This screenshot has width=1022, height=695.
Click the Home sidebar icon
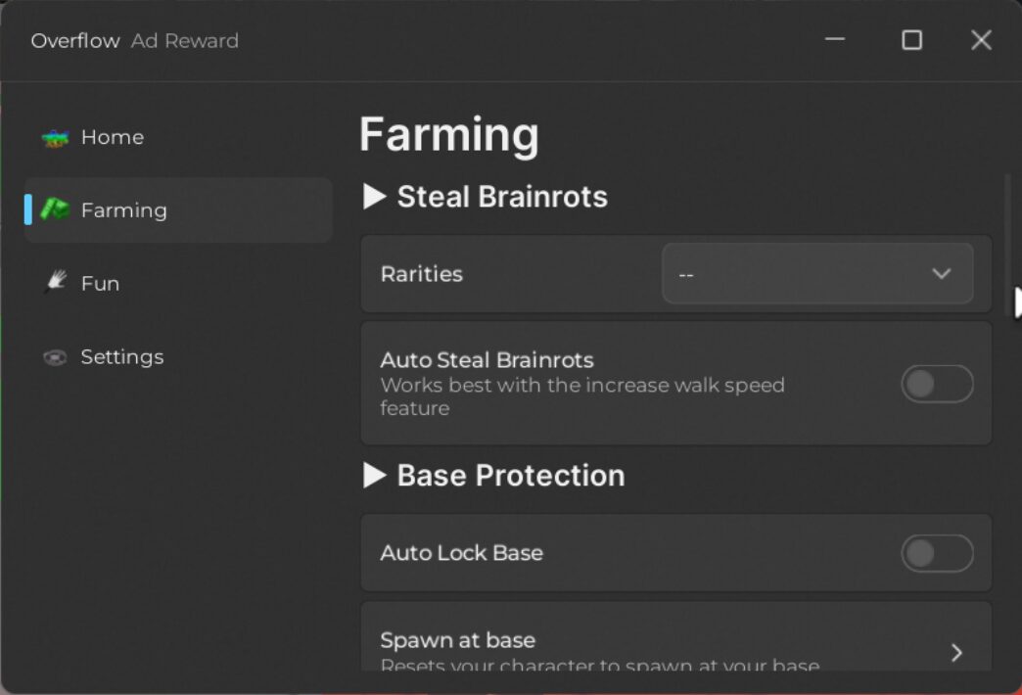point(56,138)
